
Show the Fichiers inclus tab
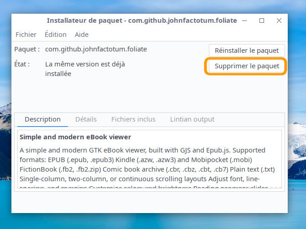point(133,119)
